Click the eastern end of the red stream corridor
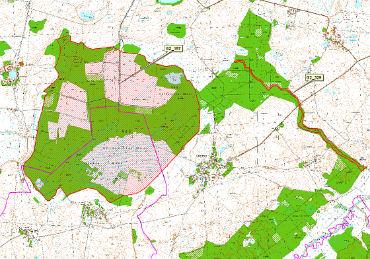 363,168
